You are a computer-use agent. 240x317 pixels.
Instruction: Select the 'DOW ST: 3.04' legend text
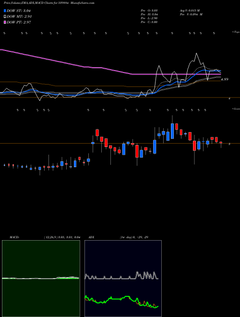[20, 11]
